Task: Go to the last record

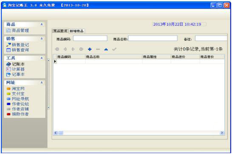Action: click(81, 49)
